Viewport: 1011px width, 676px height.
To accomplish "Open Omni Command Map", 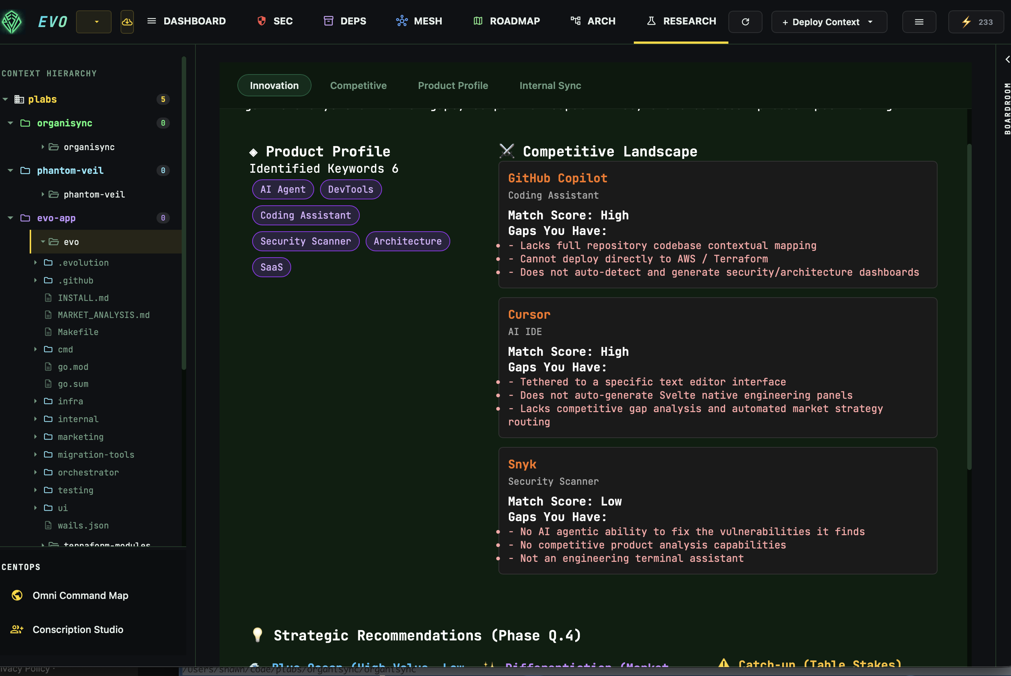I will pyautogui.click(x=80, y=595).
